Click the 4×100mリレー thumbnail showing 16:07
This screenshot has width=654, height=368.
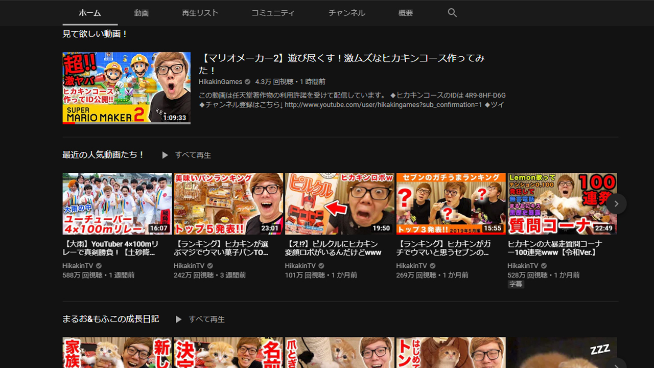point(117,204)
